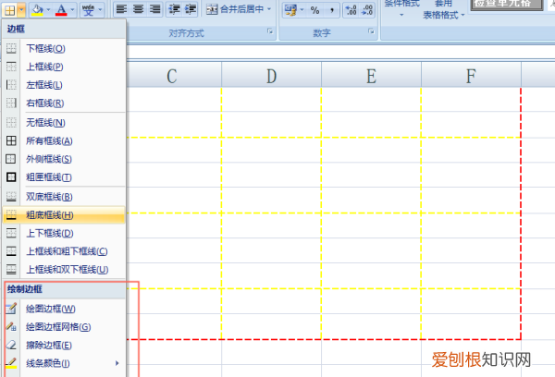Click the erase border tool 擦除边框
The image size is (555, 377).
click(x=12, y=345)
